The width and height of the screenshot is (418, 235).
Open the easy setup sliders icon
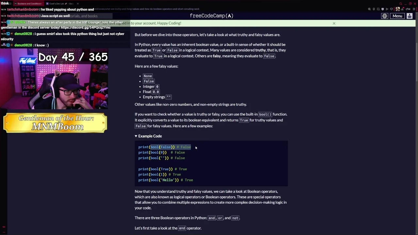tap(414, 9)
